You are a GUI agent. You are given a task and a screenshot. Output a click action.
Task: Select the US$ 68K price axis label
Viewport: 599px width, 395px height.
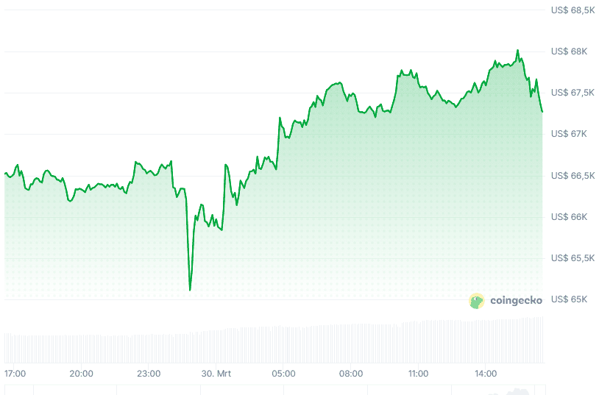tap(570, 51)
